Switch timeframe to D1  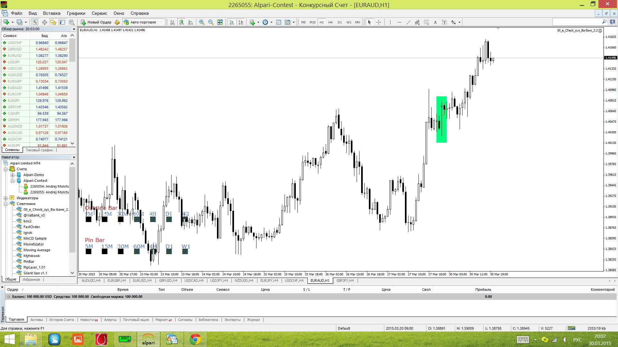tap(340, 22)
